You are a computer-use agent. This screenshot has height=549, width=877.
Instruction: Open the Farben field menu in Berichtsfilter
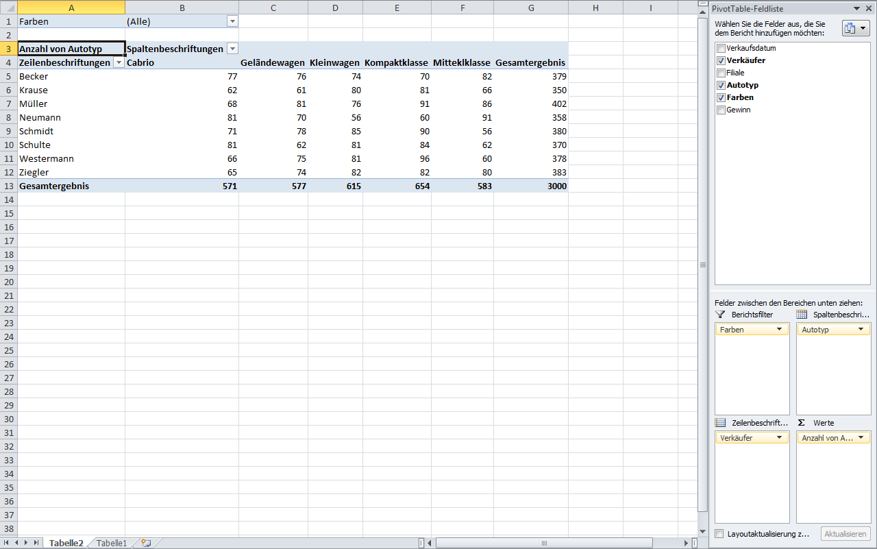(779, 330)
